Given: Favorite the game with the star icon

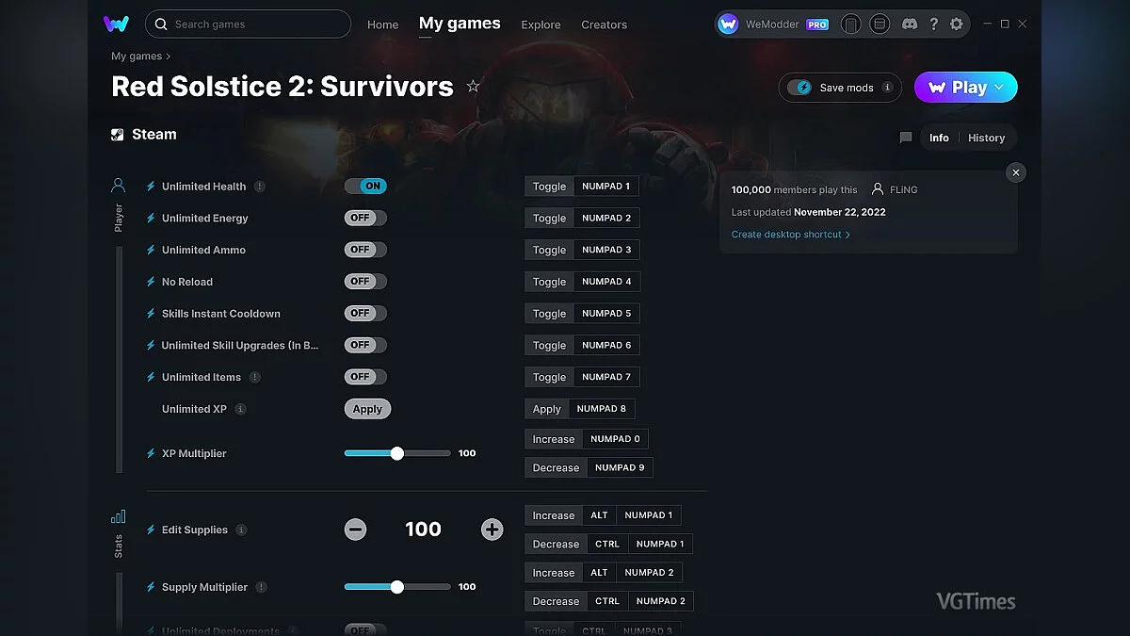Looking at the screenshot, I should coord(473,87).
